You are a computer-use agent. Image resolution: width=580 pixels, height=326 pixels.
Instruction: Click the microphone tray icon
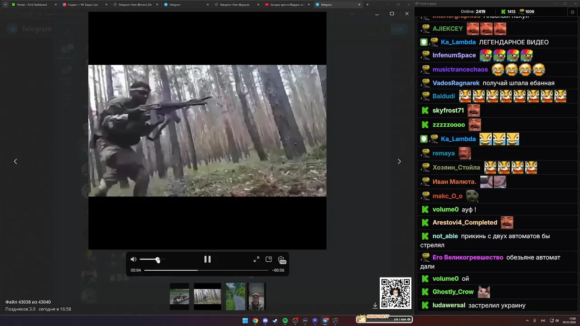coord(535,321)
